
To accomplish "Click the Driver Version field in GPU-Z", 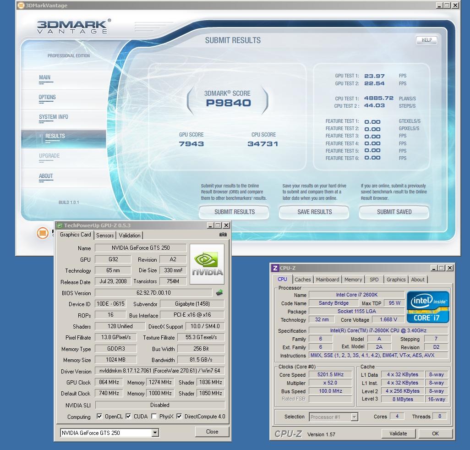I will click(x=160, y=371).
